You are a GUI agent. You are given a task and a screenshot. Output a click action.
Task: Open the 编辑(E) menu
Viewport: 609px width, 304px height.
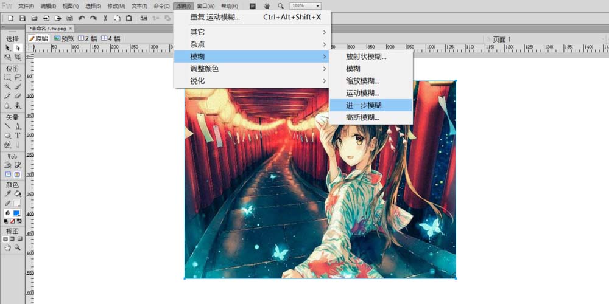[48, 6]
